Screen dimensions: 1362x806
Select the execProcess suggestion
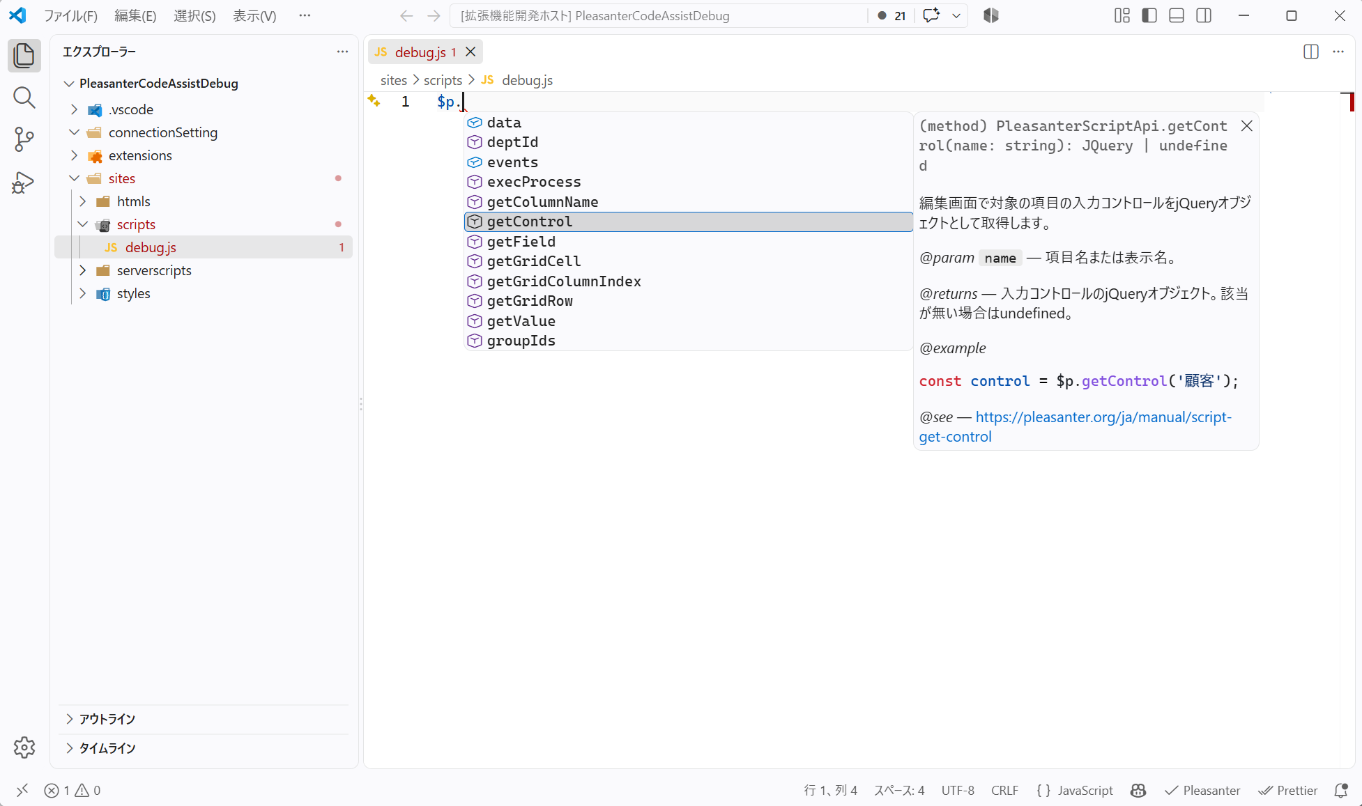[x=689, y=182]
